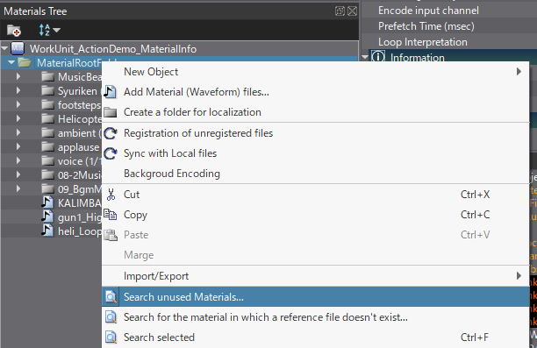The height and width of the screenshot is (348, 537).
Task: Click the add new folder icon in Materials Tree toolbar
Action: click(14, 31)
